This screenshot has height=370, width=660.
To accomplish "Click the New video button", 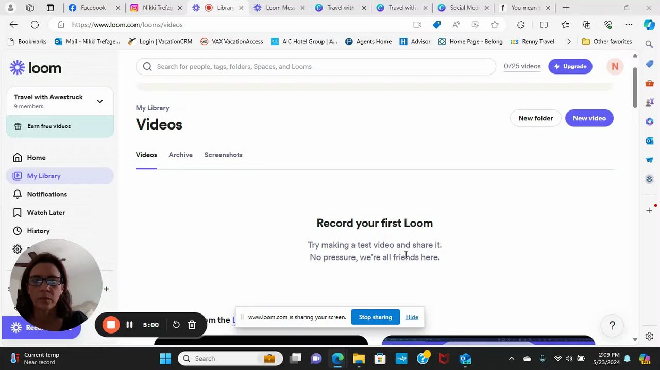I will point(589,118).
